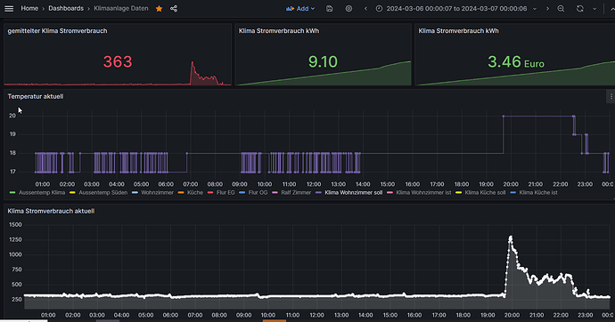
Task: Click the 20:00 peak in Stromverbrauch aktuell graph
Action: click(511, 237)
